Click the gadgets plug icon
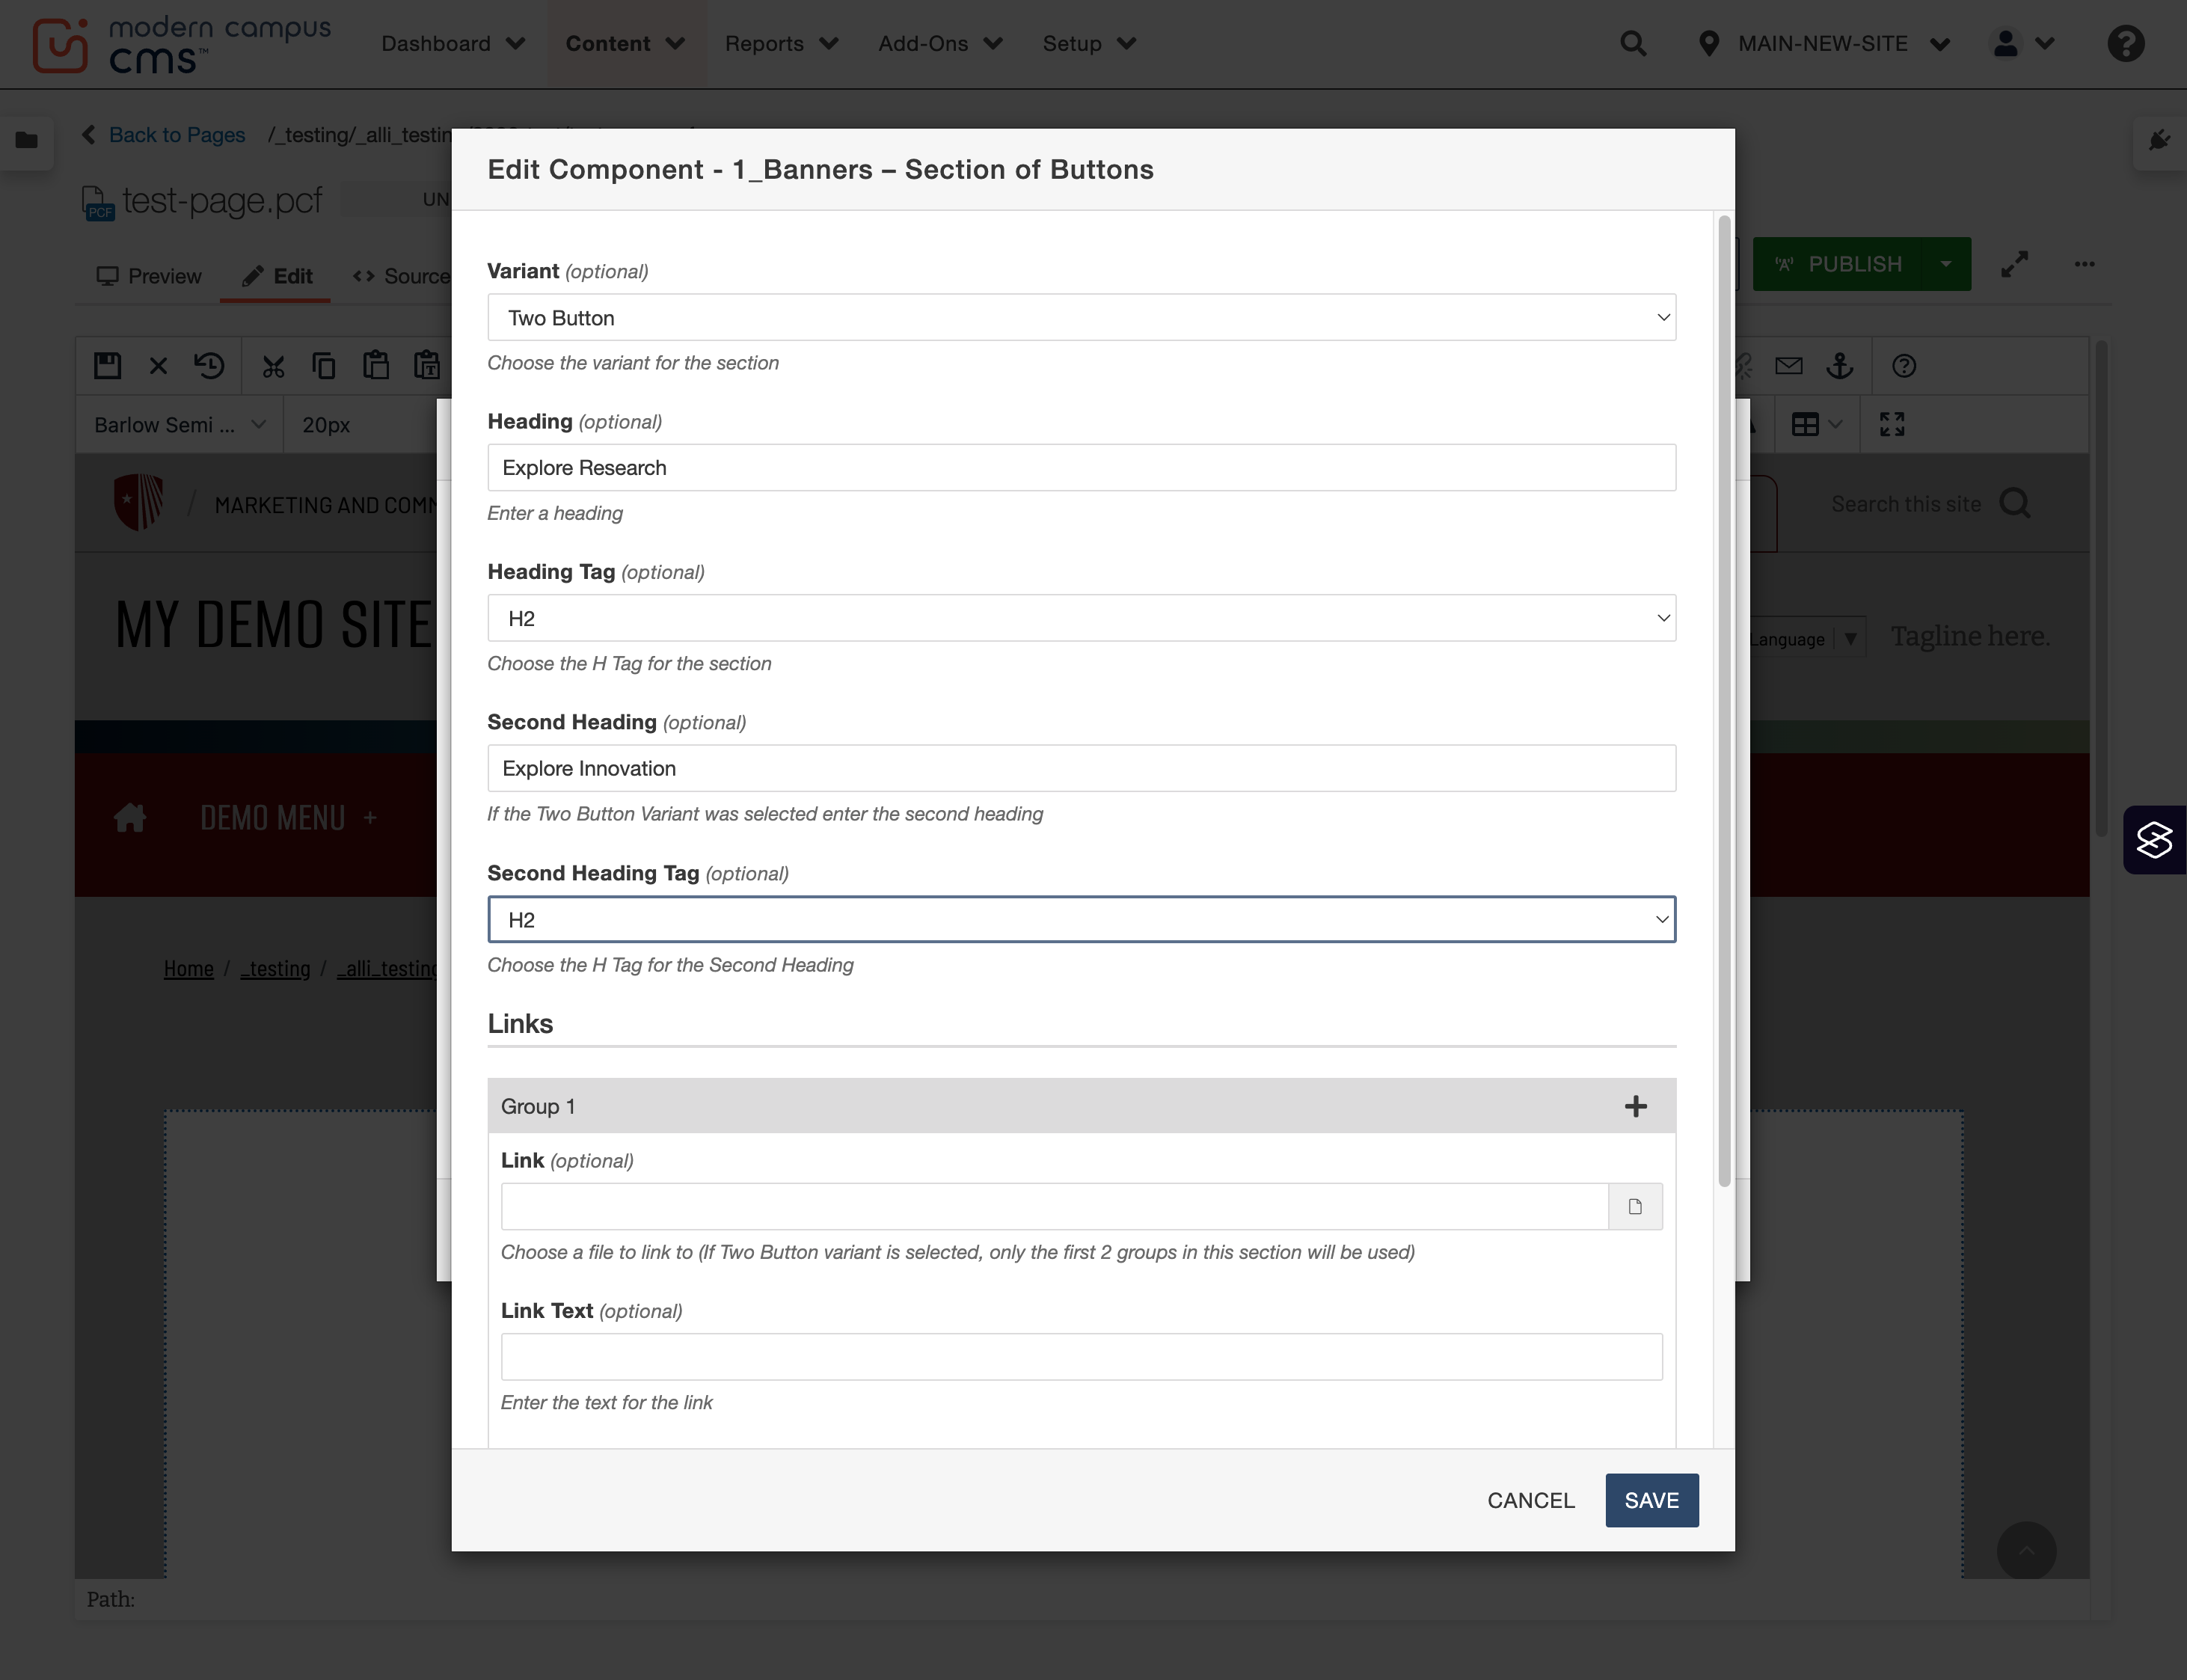The image size is (2187, 1680). (2160, 140)
